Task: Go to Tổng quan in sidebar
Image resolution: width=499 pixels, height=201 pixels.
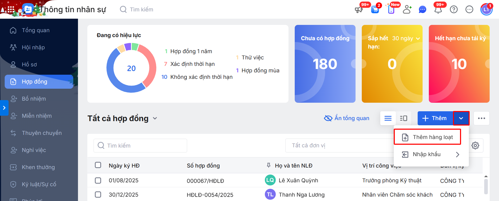Action: 39,30
